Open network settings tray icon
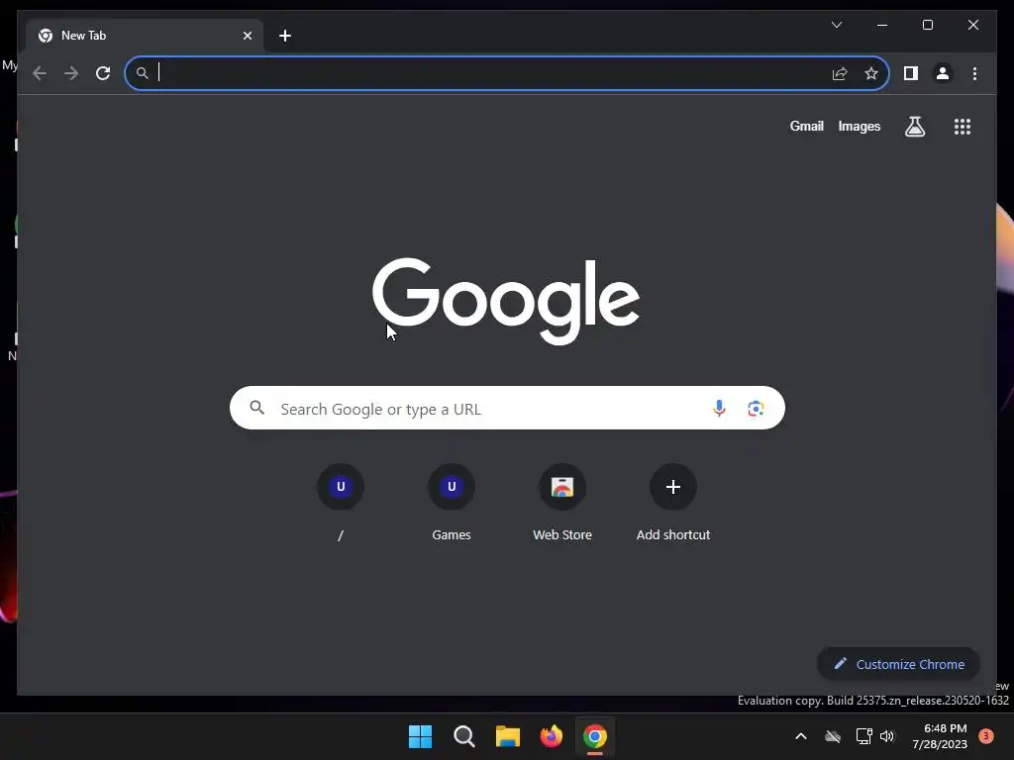This screenshot has height=760, width=1014. (863, 736)
